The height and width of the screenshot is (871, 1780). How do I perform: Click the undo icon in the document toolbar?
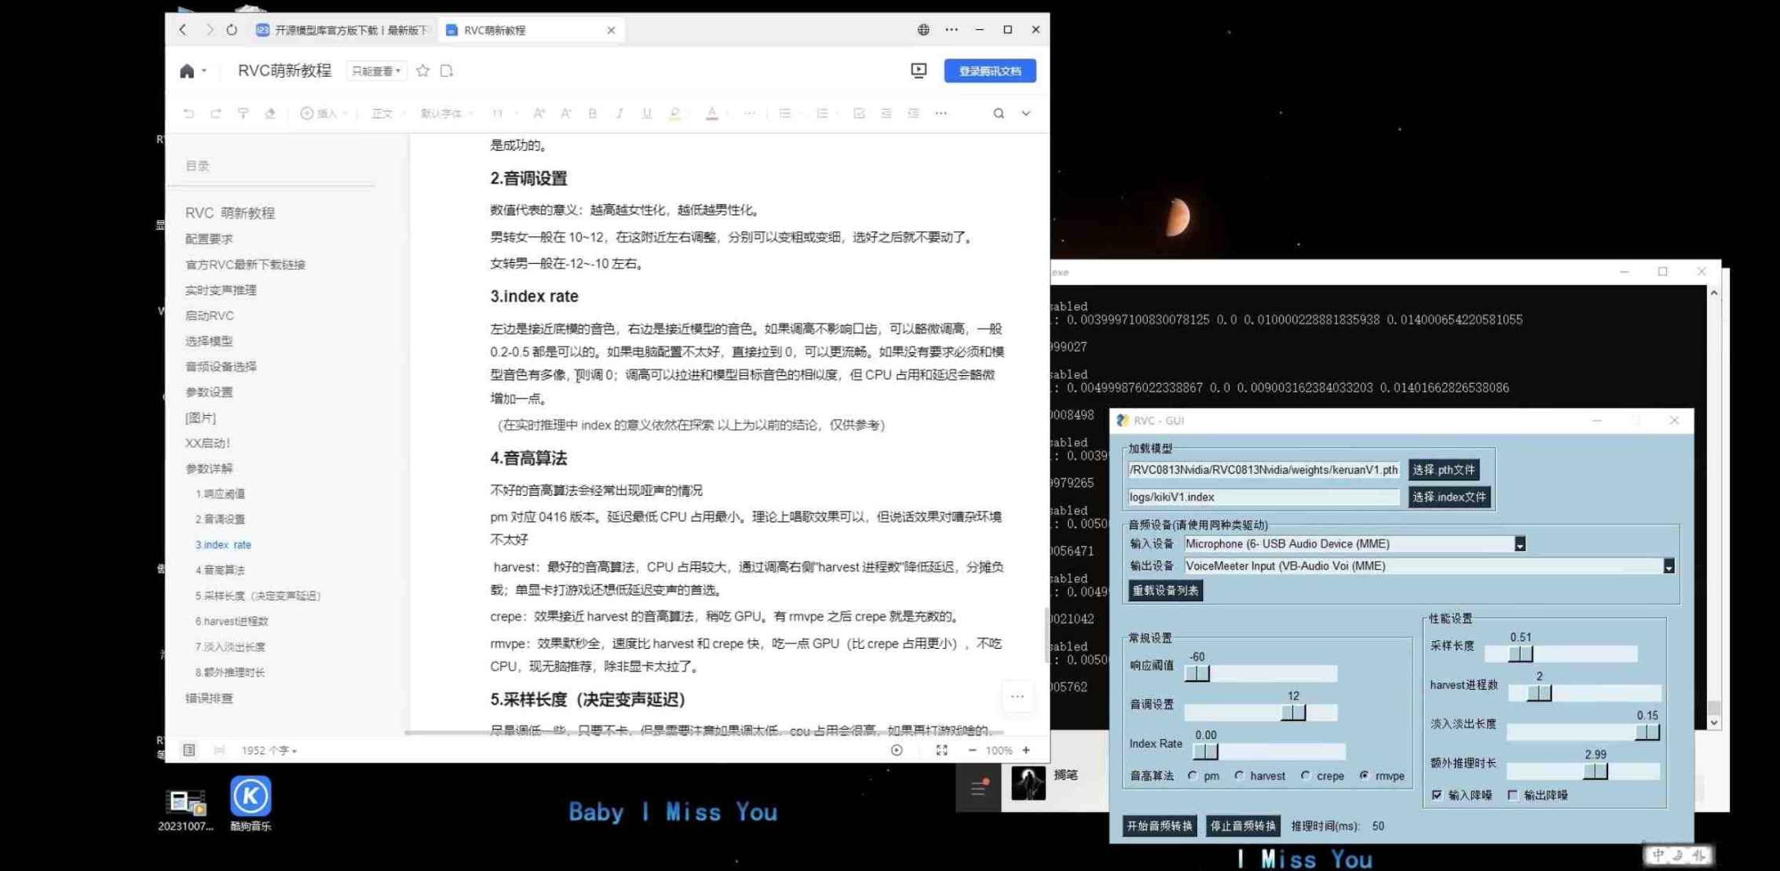coord(188,113)
